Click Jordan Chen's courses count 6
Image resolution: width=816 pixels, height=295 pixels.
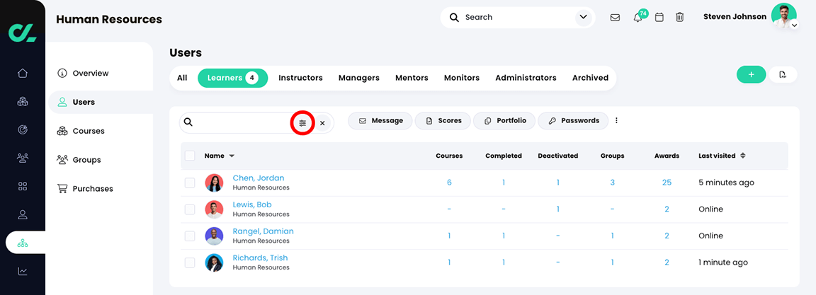pyautogui.click(x=449, y=183)
